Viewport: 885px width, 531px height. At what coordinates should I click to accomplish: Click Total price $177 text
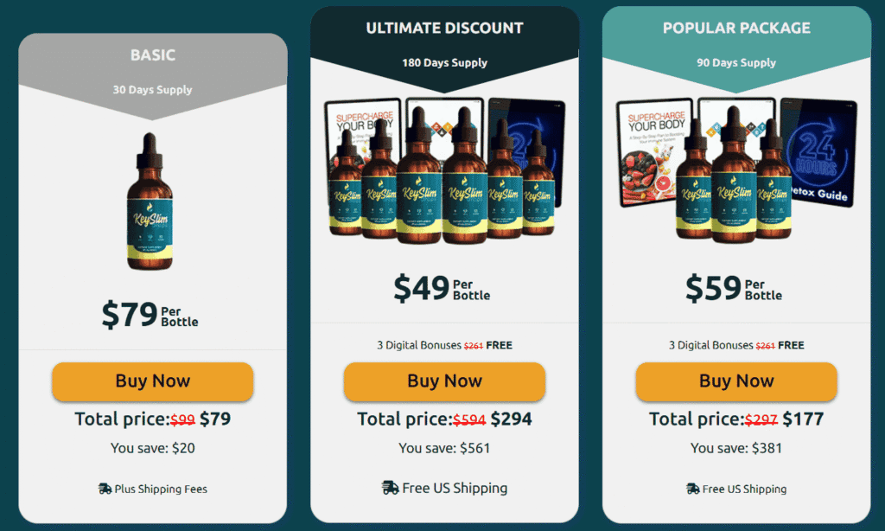point(736,419)
